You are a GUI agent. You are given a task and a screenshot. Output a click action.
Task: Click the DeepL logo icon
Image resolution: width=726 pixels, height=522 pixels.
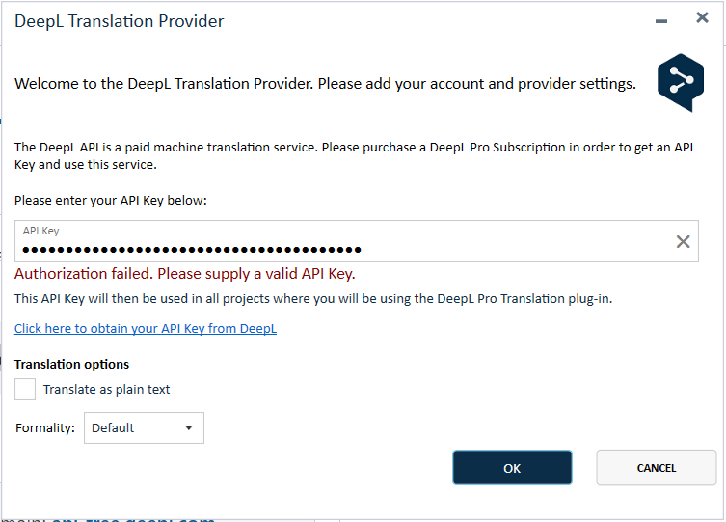(681, 83)
